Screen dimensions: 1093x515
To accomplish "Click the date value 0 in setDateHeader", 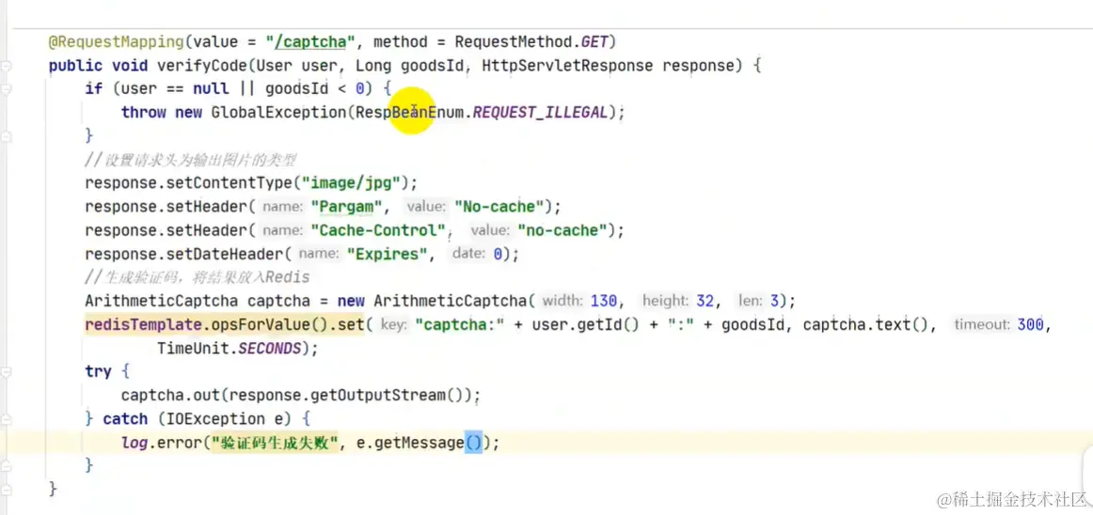I will tap(498, 255).
